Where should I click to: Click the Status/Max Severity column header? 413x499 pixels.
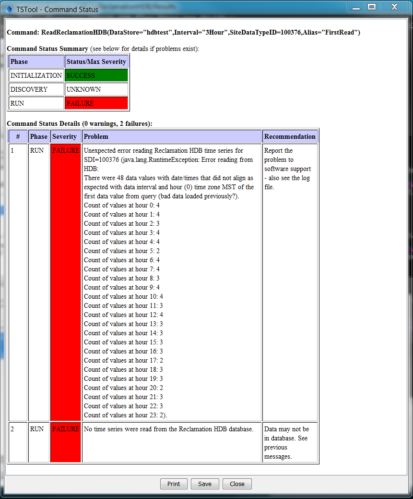[x=95, y=61]
